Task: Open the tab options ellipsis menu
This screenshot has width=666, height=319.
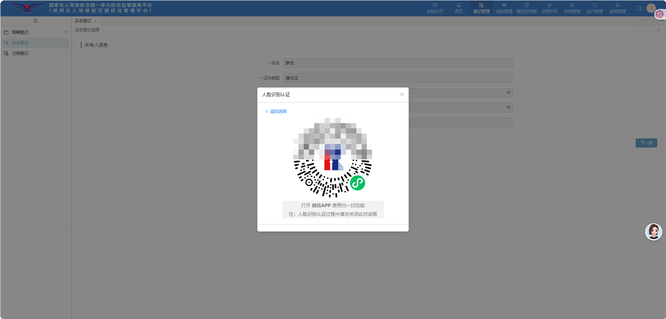Action: point(661,21)
